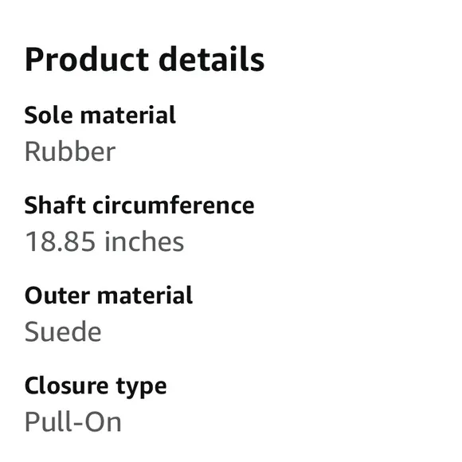Screen dimensions: 462x462
Task: Select the Outer material label
Action: pos(108,296)
